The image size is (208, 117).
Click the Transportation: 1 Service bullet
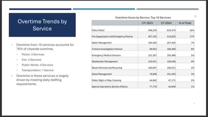click(38, 70)
